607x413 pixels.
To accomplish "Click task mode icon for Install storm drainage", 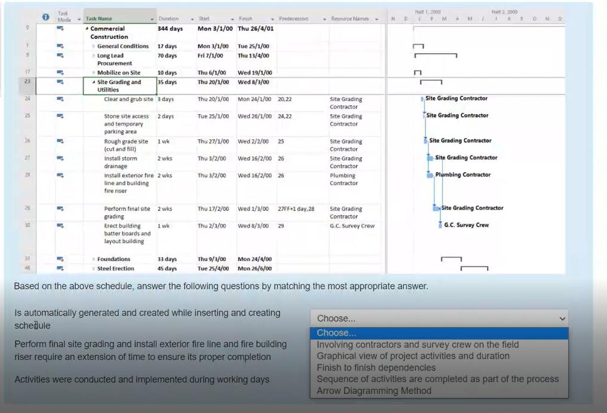I will click(x=60, y=158).
